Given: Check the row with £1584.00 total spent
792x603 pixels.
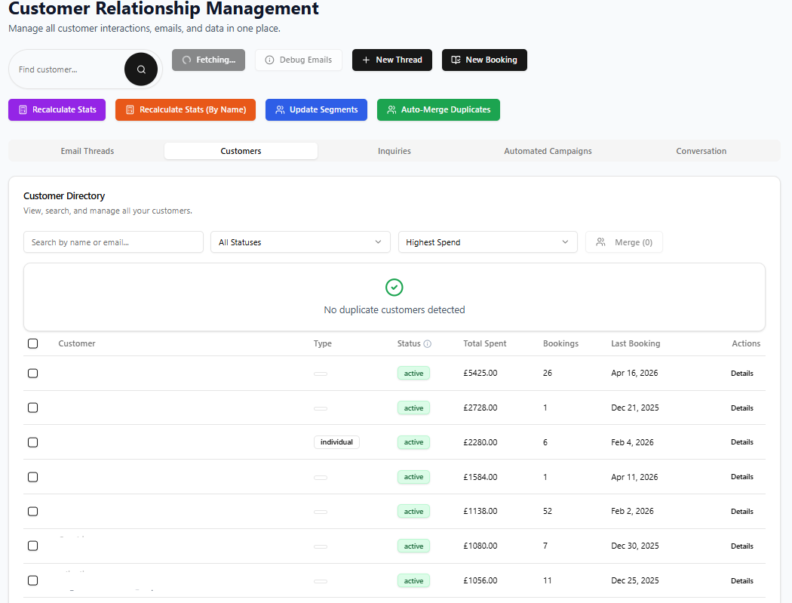Looking at the screenshot, I should tap(33, 477).
